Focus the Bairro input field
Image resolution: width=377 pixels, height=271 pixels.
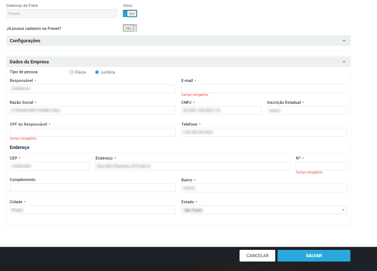264,188
